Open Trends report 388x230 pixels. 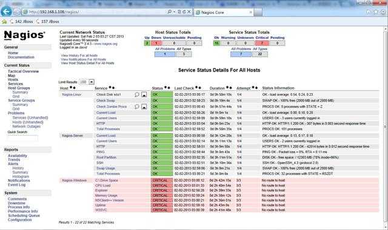[14, 160]
